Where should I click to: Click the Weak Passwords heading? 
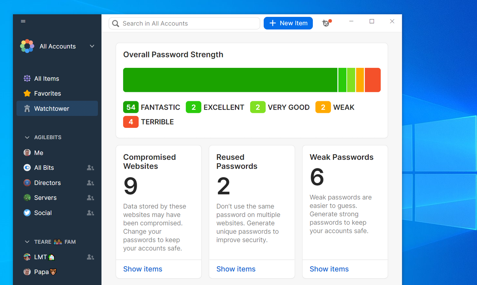pyautogui.click(x=341, y=157)
